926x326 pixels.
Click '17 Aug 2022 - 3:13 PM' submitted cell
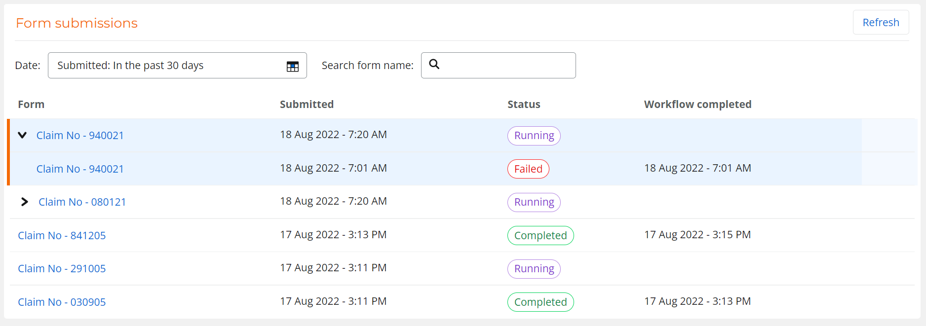[x=333, y=235]
